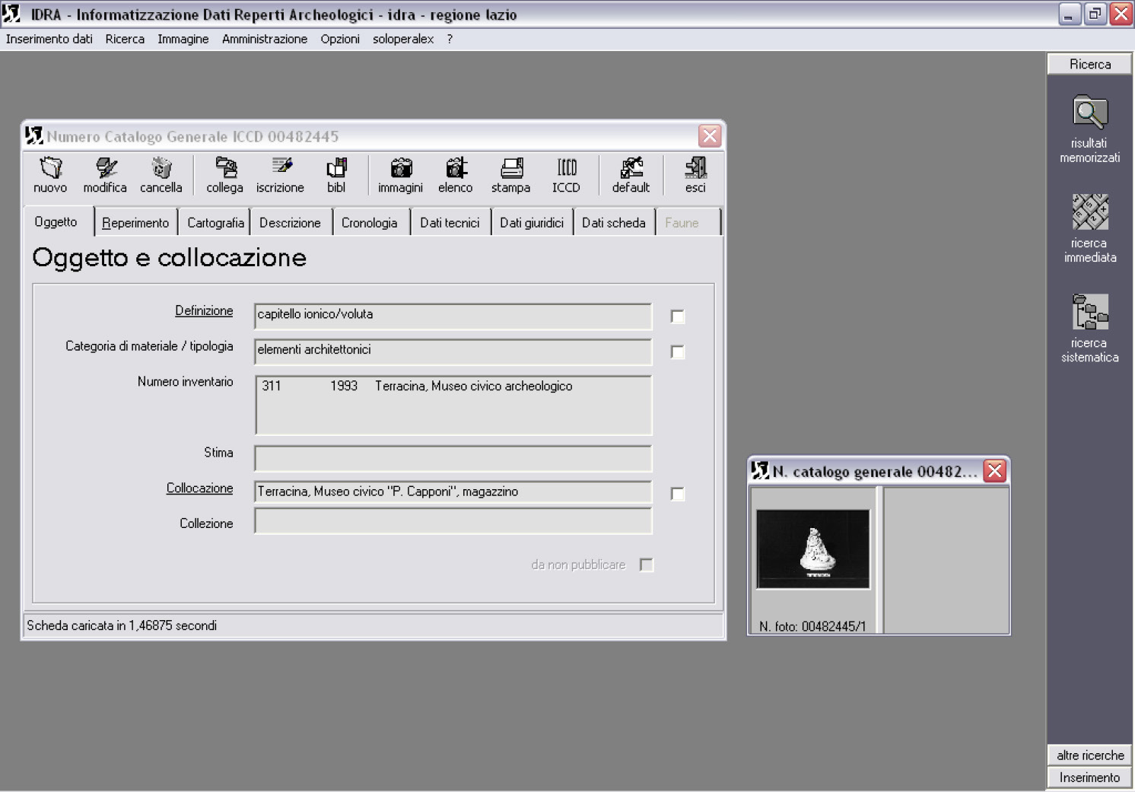Click N. foto: 00482445/1 caption
The image size is (1135, 792).
coord(812,626)
